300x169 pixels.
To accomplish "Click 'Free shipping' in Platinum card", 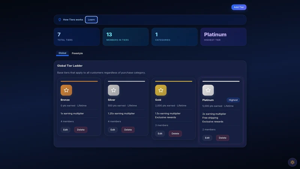I will pyautogui.click(x=210, y=118).
